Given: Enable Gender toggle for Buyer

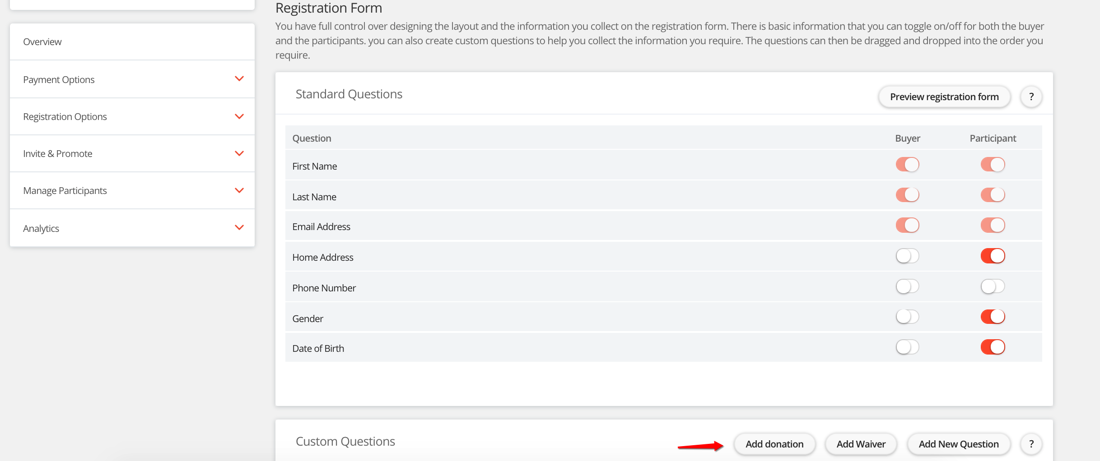Looking at the screenshot, I should (907, 317).
